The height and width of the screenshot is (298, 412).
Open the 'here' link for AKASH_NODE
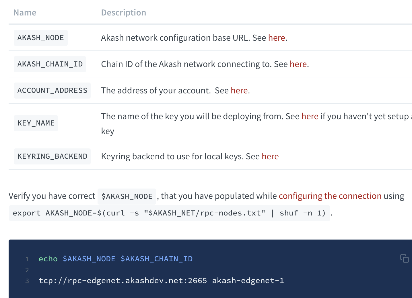[x=277, y=38]
